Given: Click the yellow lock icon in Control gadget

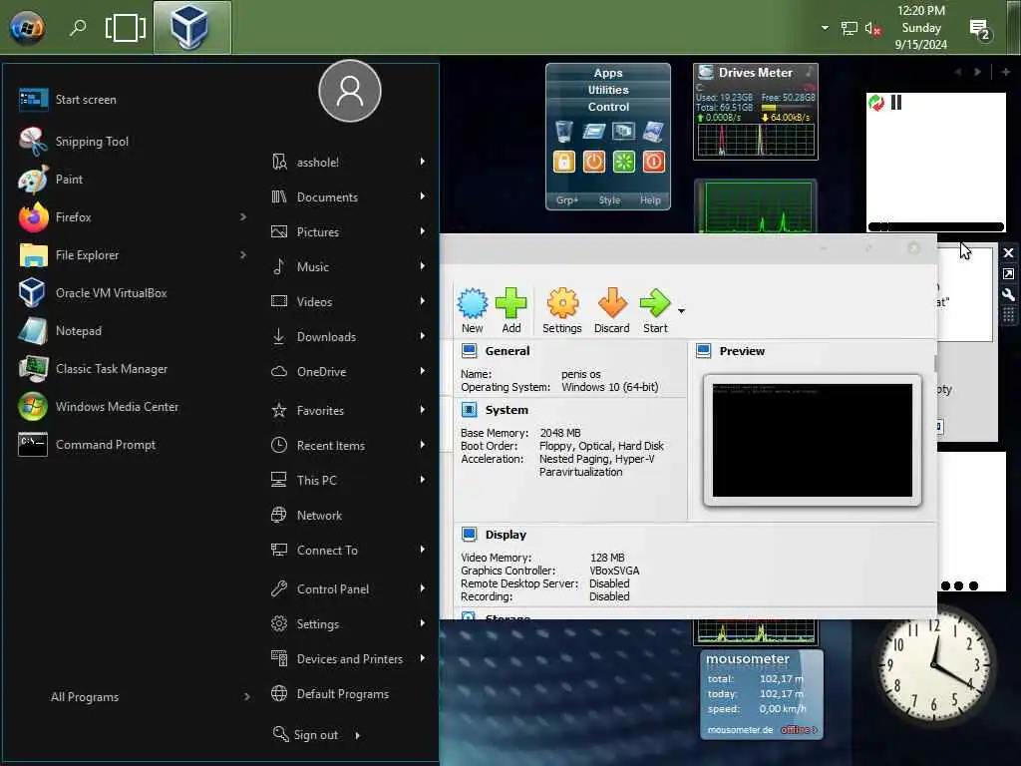Looking at the screenshot, I should pos(564,162).
